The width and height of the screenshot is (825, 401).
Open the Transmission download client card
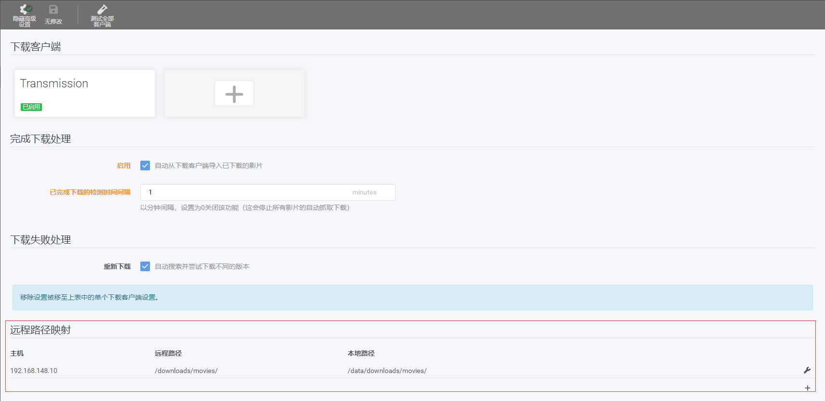85,93
